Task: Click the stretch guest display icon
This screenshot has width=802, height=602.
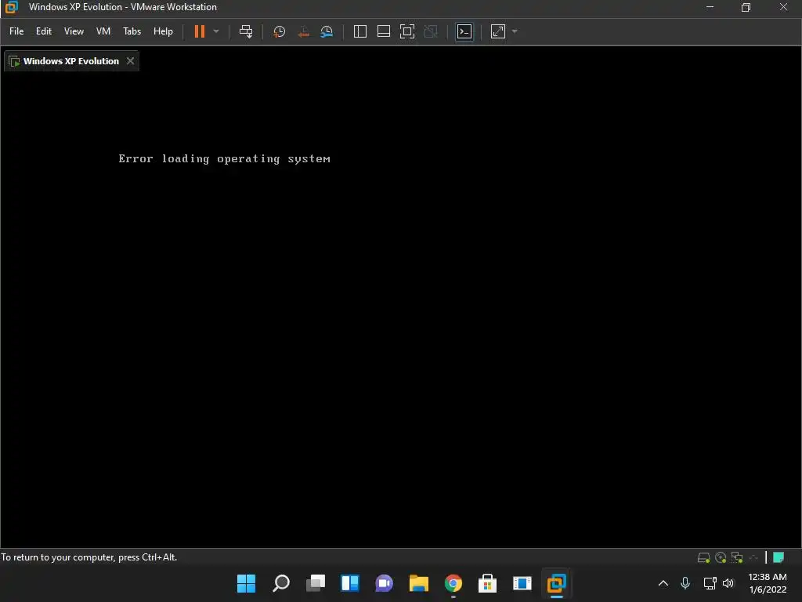Action: click(498, 31)
